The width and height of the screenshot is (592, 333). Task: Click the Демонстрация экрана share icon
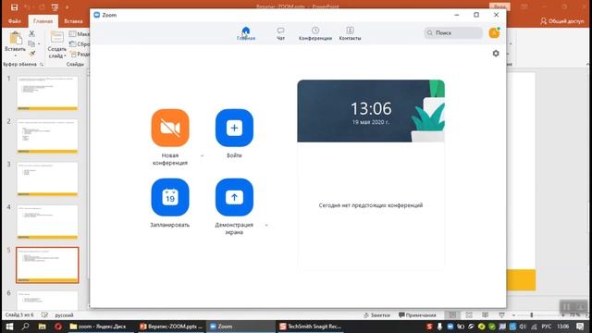click(234, 197)
